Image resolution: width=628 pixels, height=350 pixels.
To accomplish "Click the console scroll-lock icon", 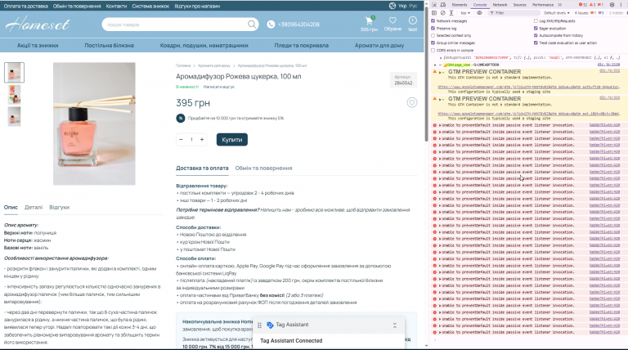I will [451, 13].
